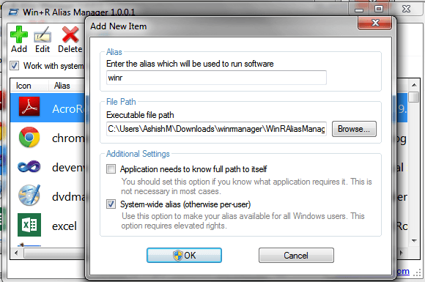Toggle Work with system aliases checkbox

coord(14,66)
